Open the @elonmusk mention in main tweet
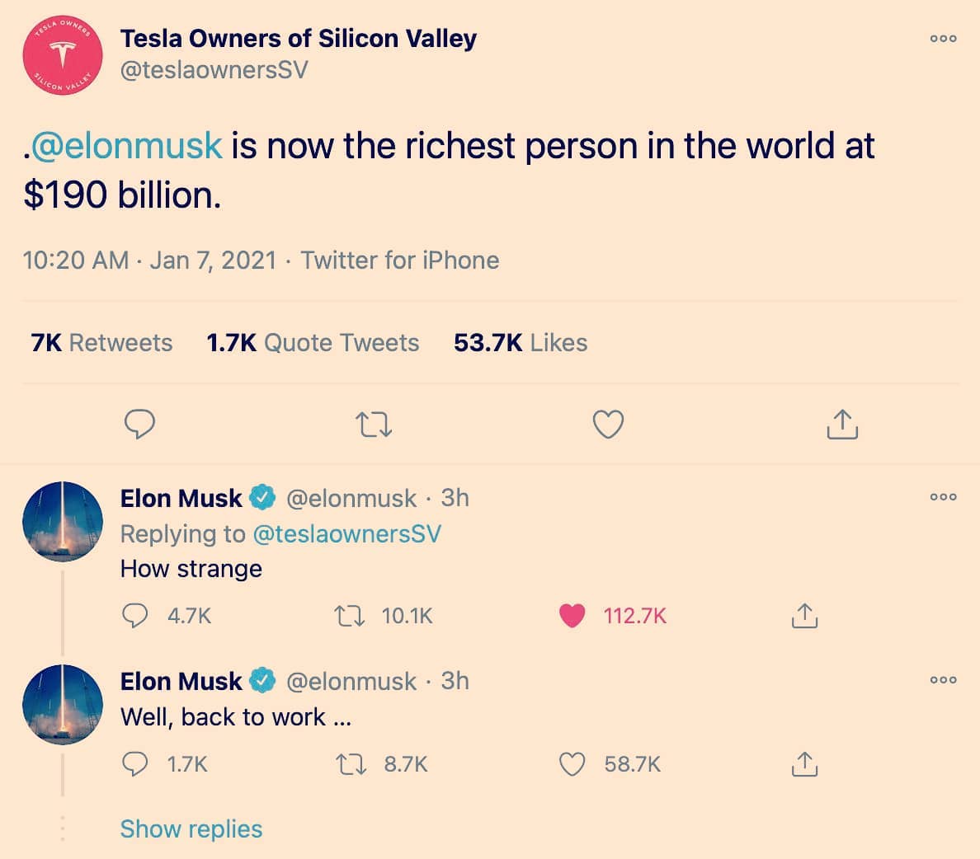The image size is (980, 859). pyautogui.click(x=126, y=146)
